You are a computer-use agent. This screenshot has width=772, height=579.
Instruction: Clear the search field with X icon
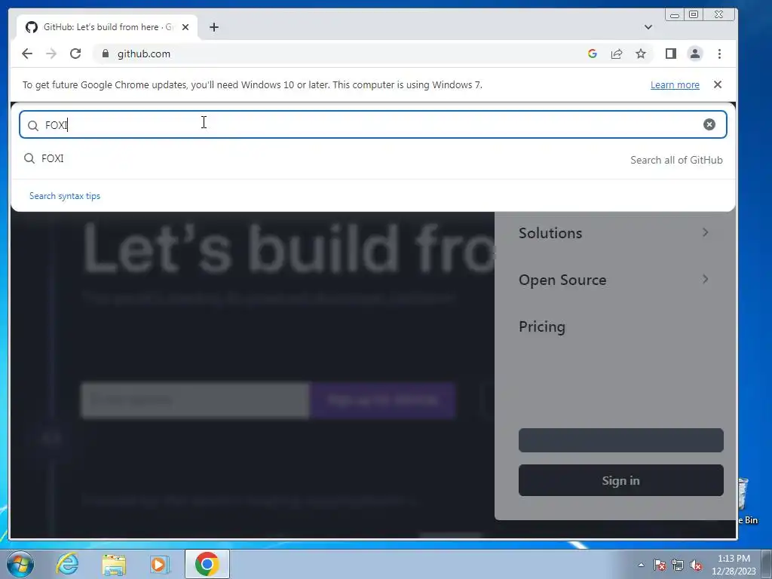coord(709,124)
